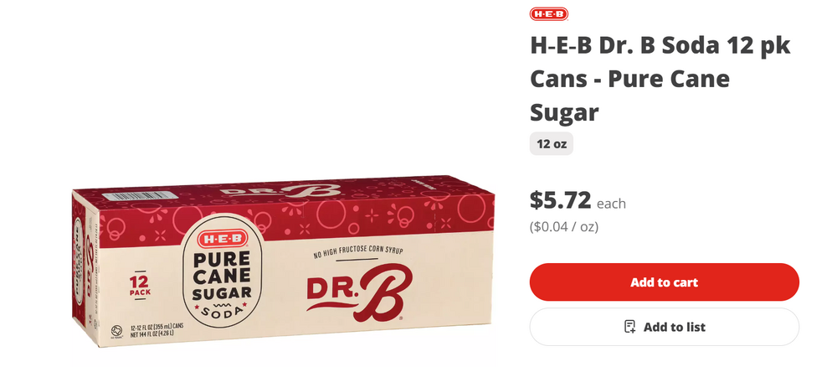837x367 pixels.
Task: Click the Texas recycle symbol on the box
Action: pyautogui.click(x=114, y=332)
